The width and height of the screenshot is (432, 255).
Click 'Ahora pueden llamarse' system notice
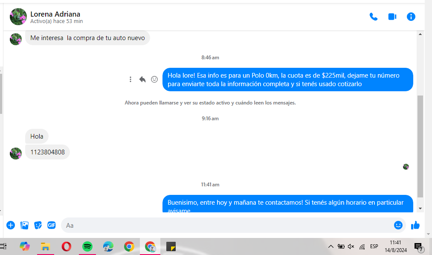pyautogui.click(x=210, y=103)
